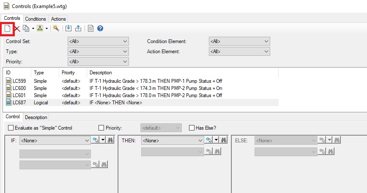This screenshot has width=367, height=193.
Task: Select control row LC601
Action: [x=141, y=95]
